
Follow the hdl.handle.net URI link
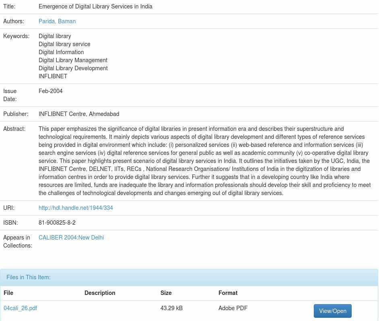[76, 208]
